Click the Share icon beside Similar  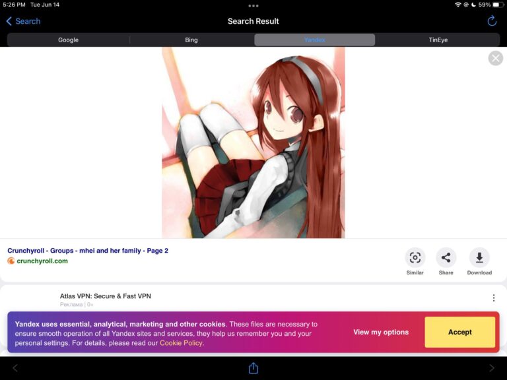[446, 258]
